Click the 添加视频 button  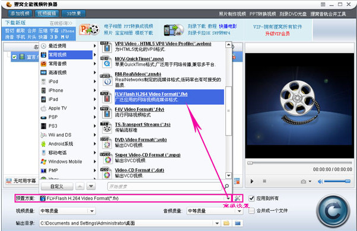20,14
